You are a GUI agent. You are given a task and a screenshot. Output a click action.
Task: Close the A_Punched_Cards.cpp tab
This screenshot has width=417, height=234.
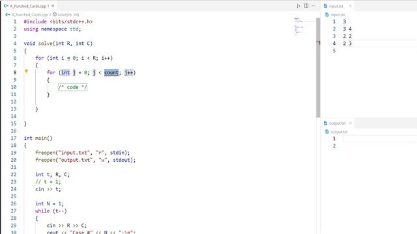tap(53, 6)
